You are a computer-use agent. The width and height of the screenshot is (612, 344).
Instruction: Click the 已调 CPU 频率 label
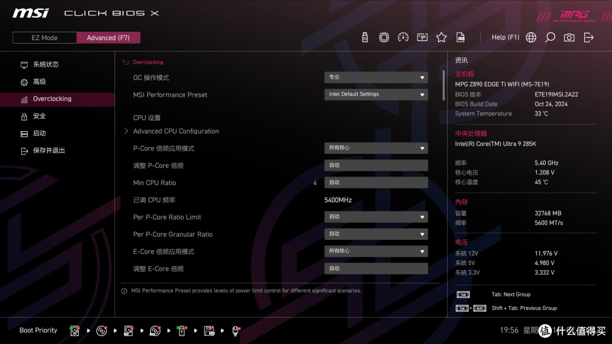[154, 200]
